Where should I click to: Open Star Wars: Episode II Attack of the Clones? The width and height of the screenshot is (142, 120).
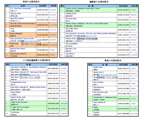tap(28, 87)
